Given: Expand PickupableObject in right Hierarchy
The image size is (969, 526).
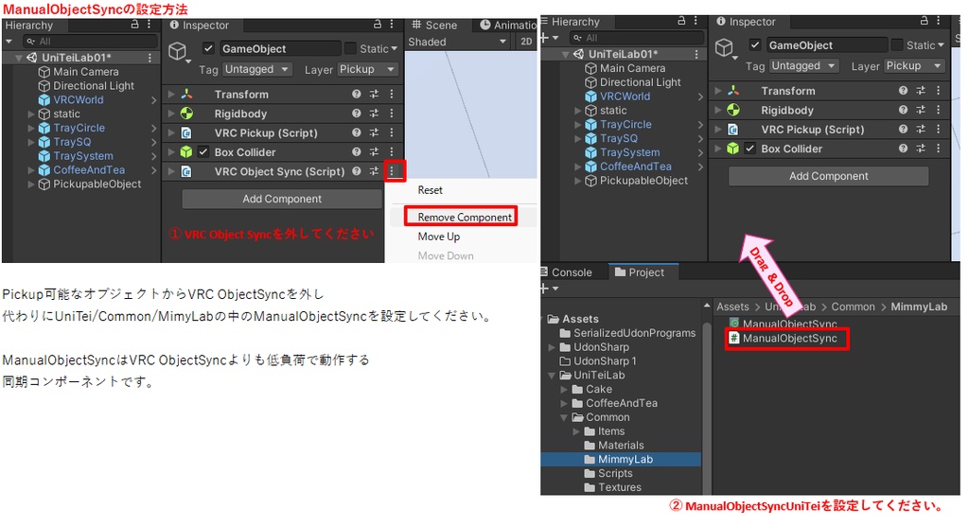Looking at the screenshot, I should (577, 181).
